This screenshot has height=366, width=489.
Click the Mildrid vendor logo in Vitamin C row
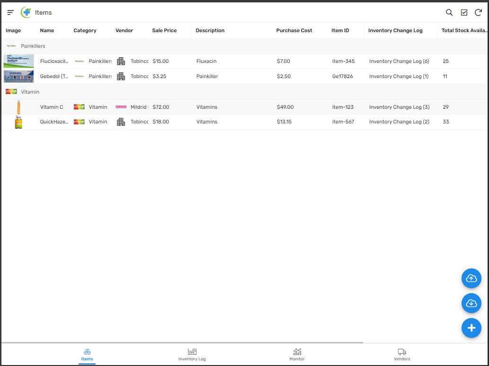pos(121,107)
